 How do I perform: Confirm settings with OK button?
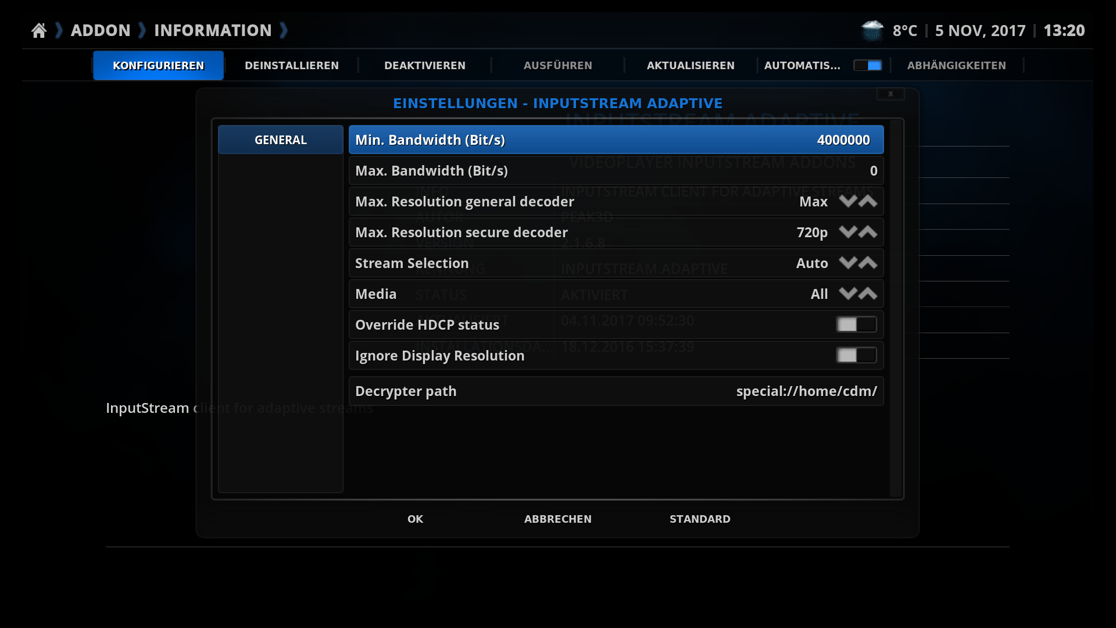click(x=416, y=519)
